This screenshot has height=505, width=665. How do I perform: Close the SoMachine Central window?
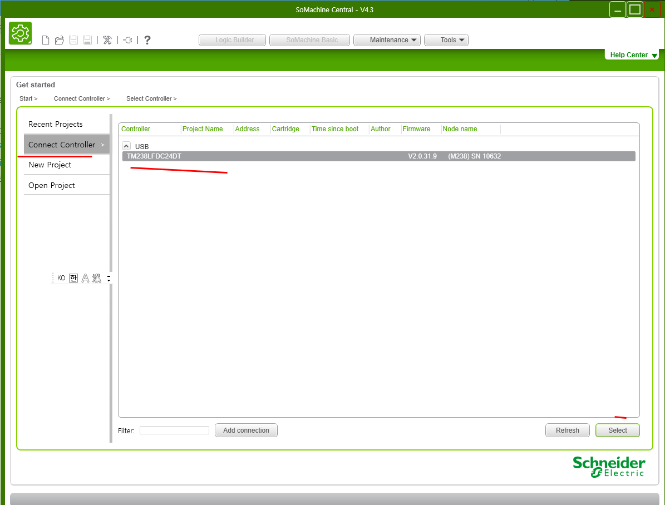click(652, 10)
